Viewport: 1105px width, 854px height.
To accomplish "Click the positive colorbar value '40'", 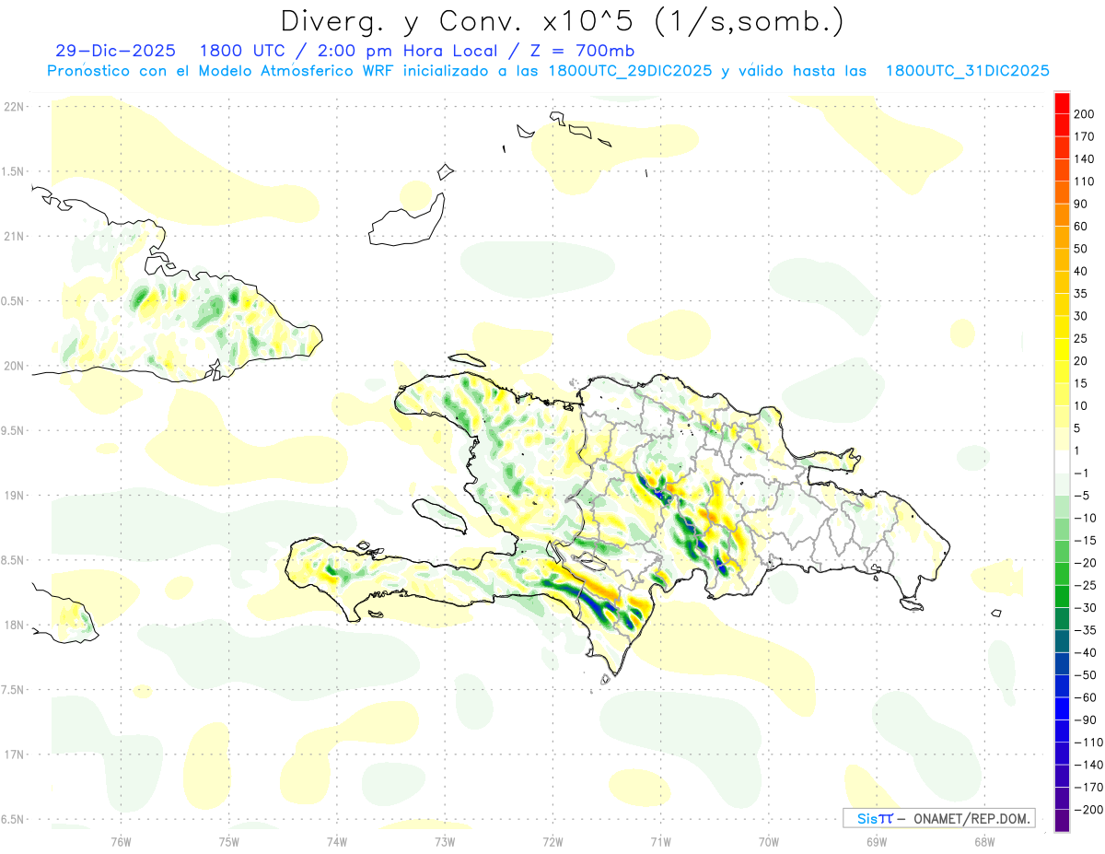I will click(1082, 271).
